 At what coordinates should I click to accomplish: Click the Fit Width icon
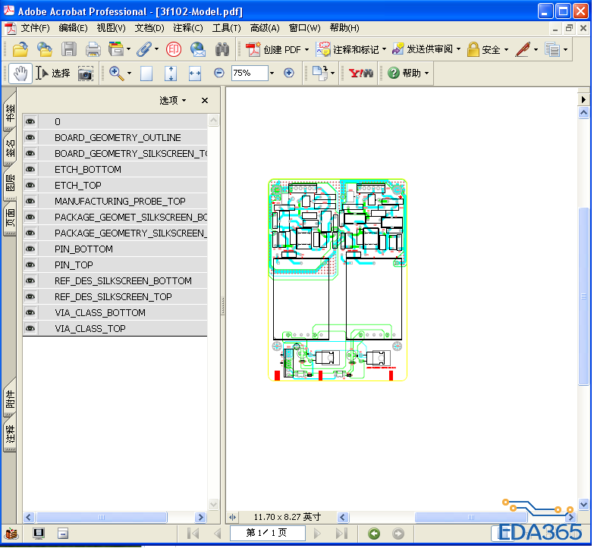(195, 74)
